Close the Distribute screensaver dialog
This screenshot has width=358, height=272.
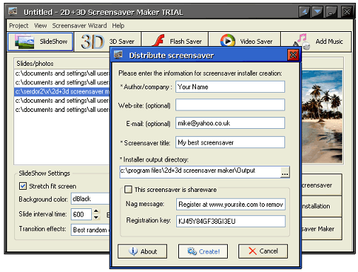click(293, 55)
